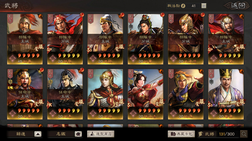Expand the 篩選 filter arrow
This screenshot has width=252, height=141.
tap(38, 134)
